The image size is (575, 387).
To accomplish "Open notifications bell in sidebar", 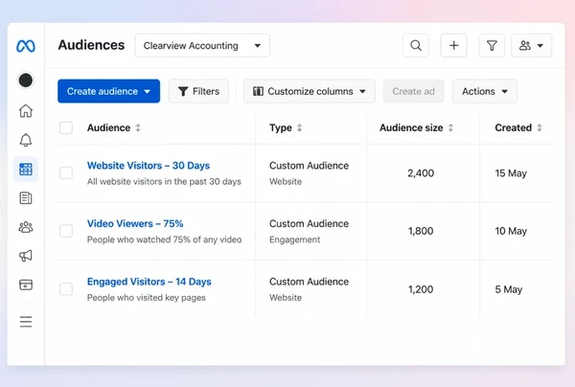I will click(26, 140).
